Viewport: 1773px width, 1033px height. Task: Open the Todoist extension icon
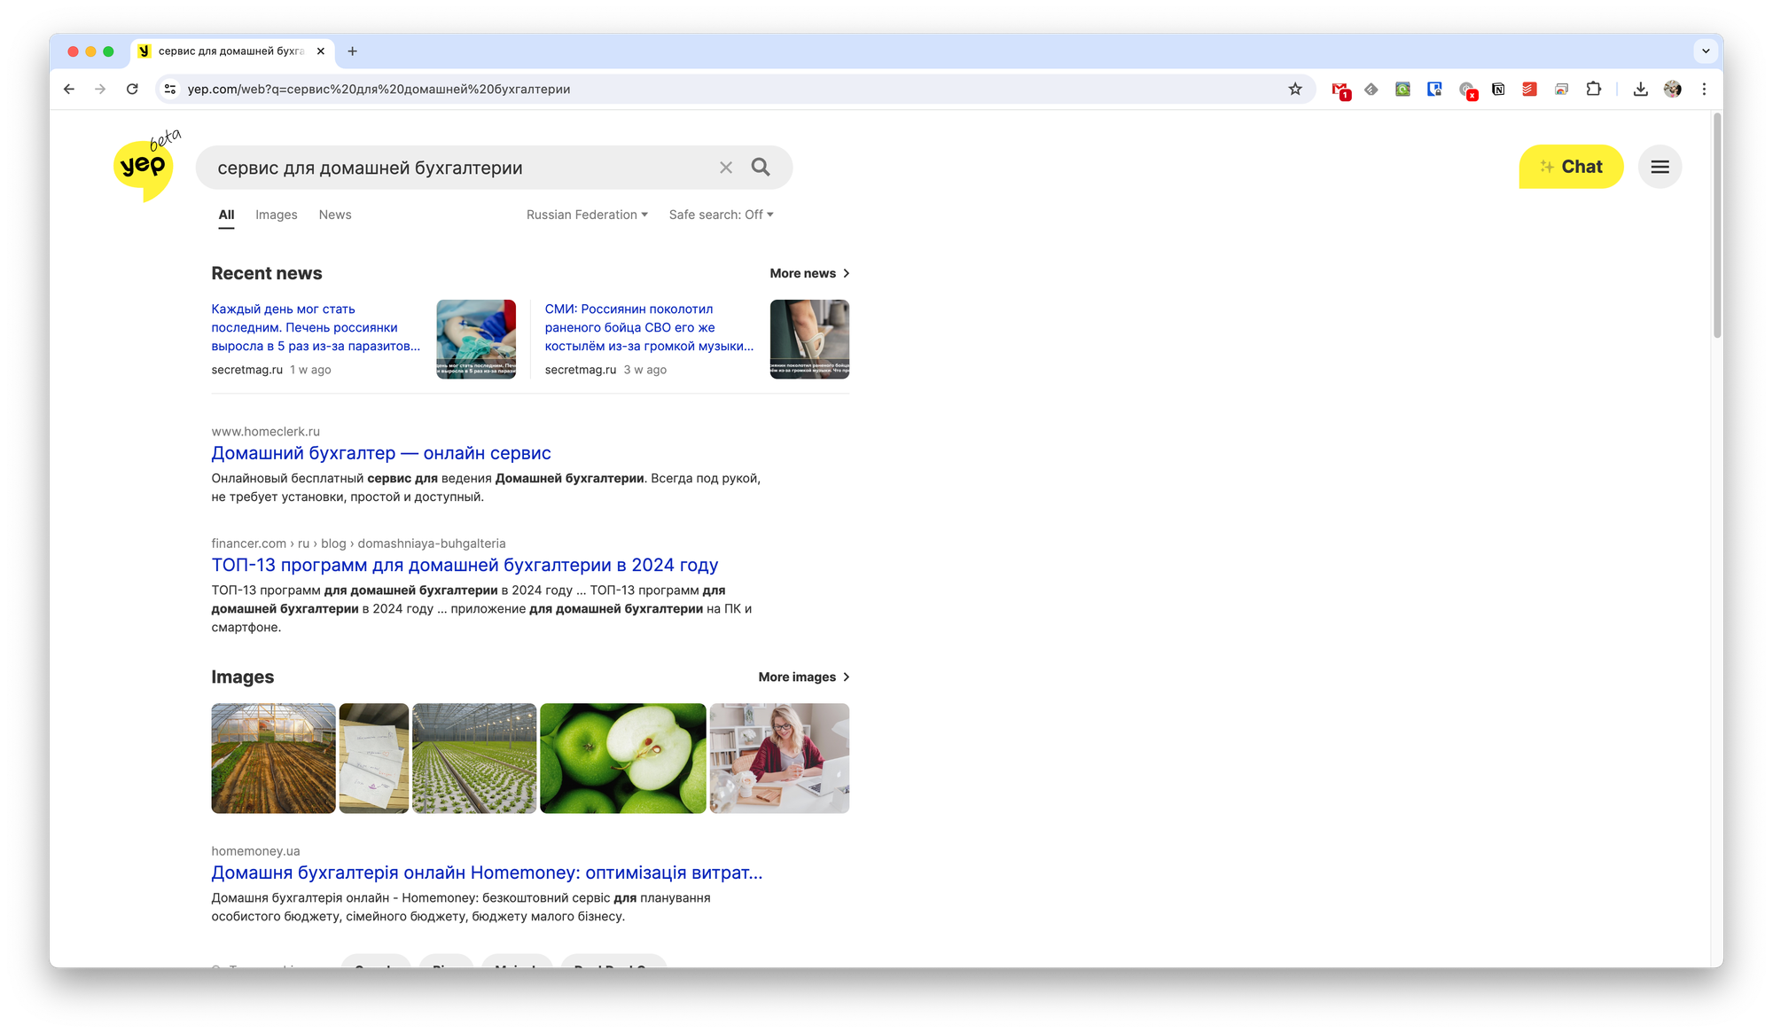point(1529,89)
